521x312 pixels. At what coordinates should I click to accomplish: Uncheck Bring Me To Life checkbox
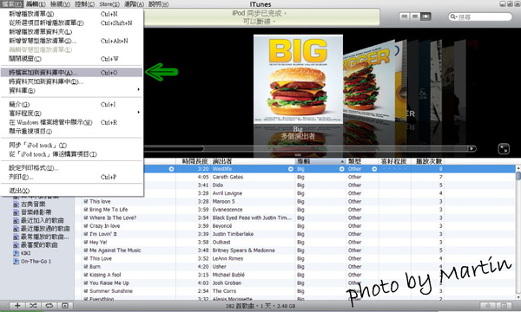(x=86, y=210)
